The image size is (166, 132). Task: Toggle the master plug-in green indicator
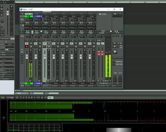coord(111,31)
